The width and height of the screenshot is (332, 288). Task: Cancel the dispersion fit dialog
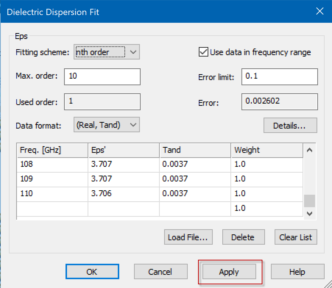pos(160,272)
